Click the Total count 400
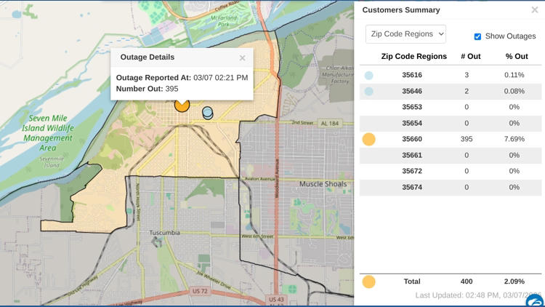 tap(467, 282)
